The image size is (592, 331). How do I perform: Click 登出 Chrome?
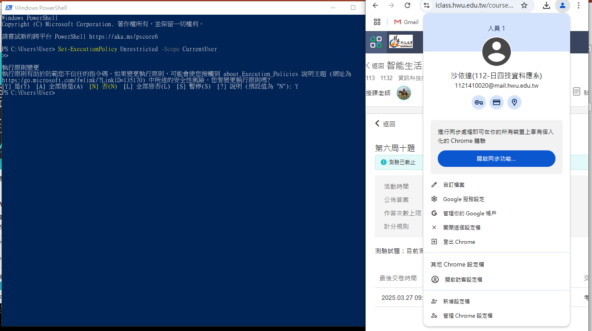(459, 242)
